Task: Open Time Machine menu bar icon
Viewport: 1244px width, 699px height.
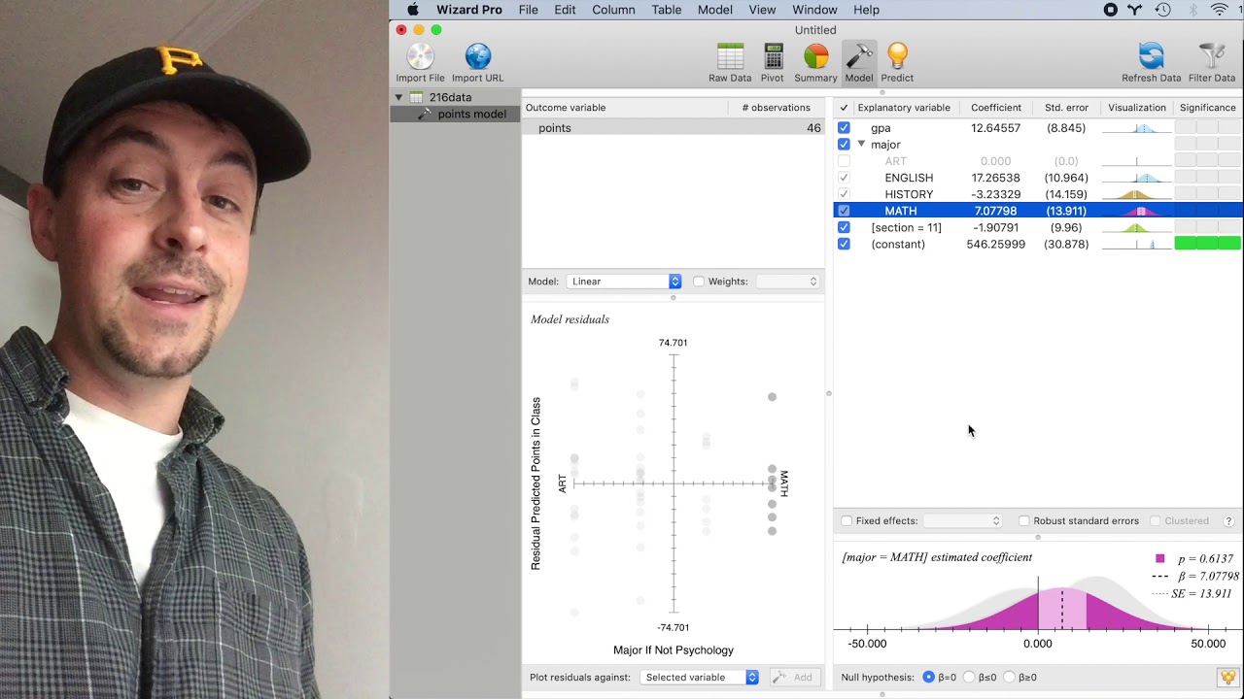Action: click(1163, 10)
